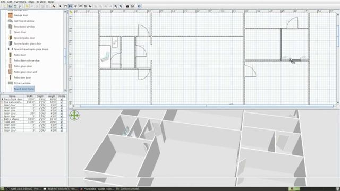
Task: Select Opened quadruple glass doors item
Action: tap(31, 49)
